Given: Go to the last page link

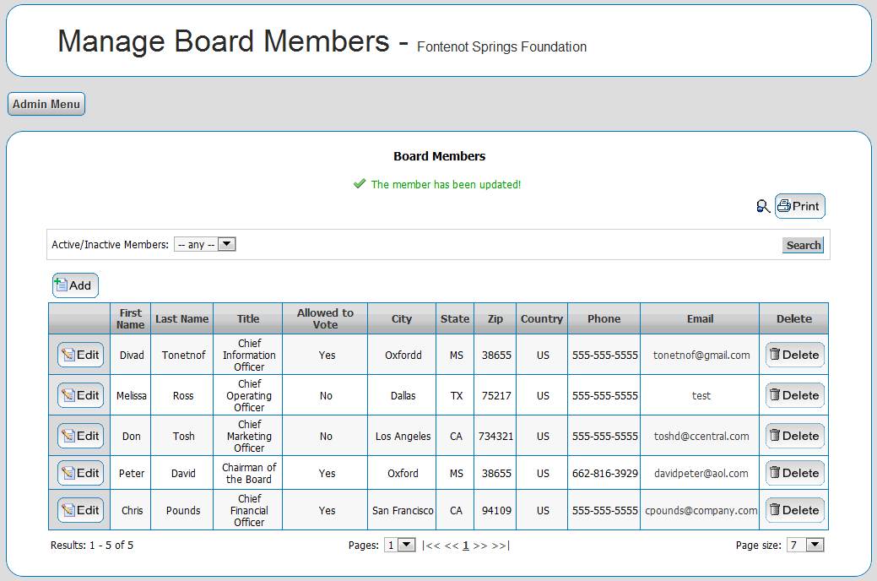Looking at the screenshot, I should point(501,546).
